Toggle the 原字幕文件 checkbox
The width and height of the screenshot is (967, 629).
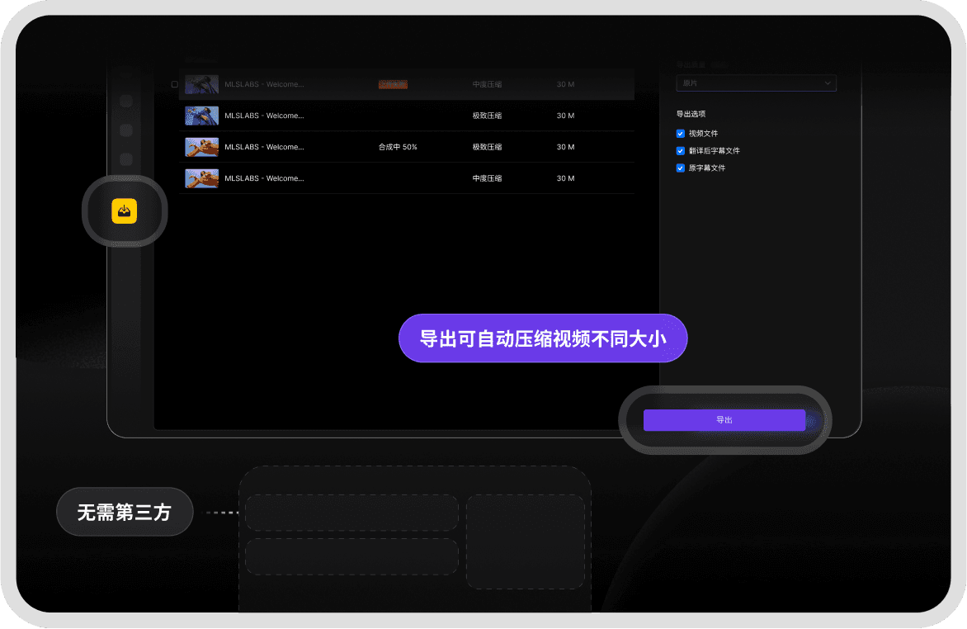coord(680,168)
